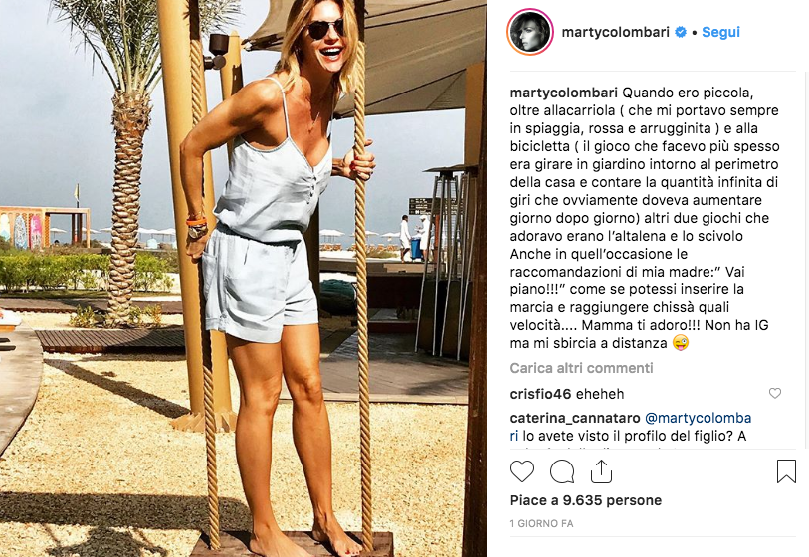The image size is (809, 557).
Task: Click the caption text about childhood games
Action: point(645,218)
